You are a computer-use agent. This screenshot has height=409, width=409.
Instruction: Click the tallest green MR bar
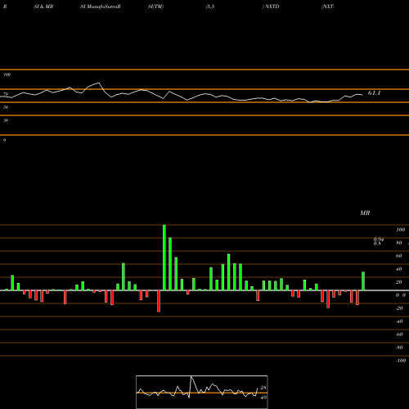pyautogui.click(x=164, y=258)
